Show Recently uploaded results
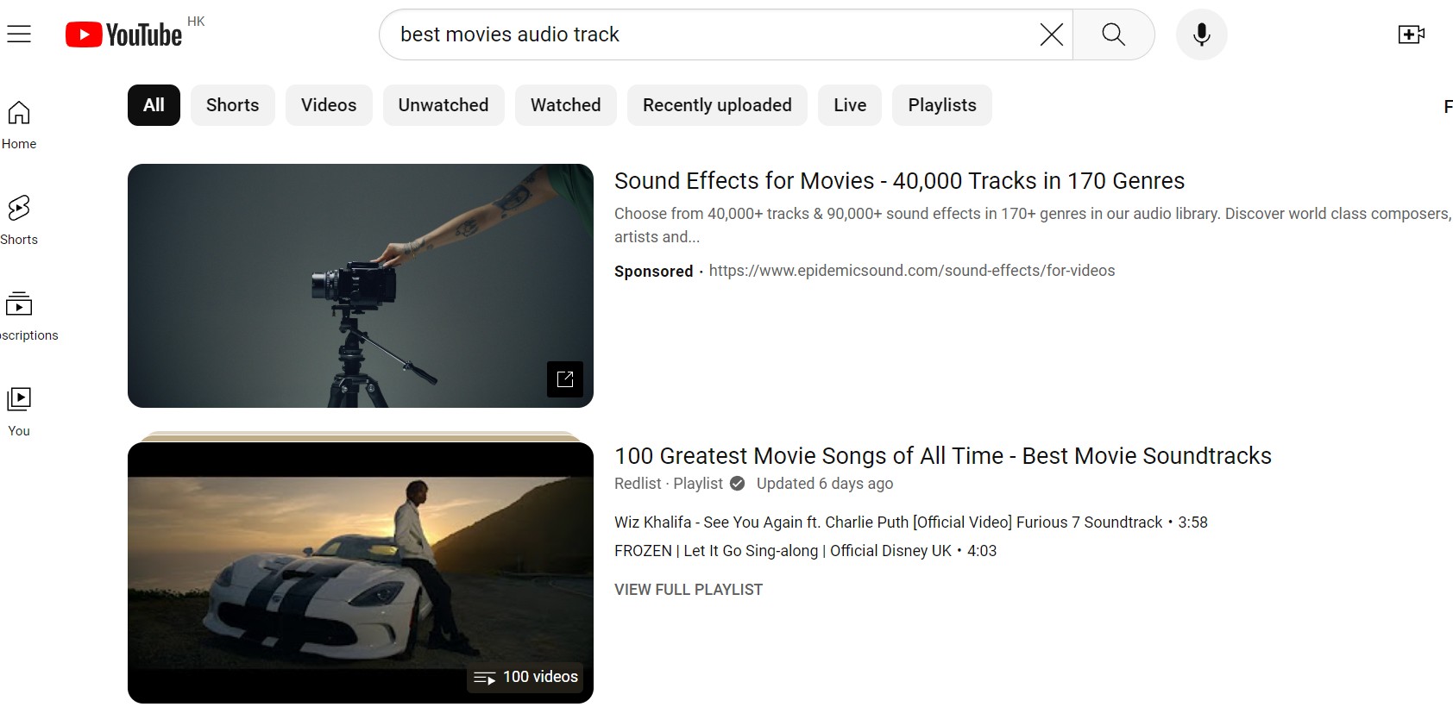 tap(717, 105)
